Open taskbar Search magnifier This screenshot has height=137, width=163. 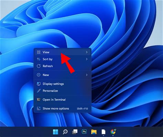(x=65, y=132)
